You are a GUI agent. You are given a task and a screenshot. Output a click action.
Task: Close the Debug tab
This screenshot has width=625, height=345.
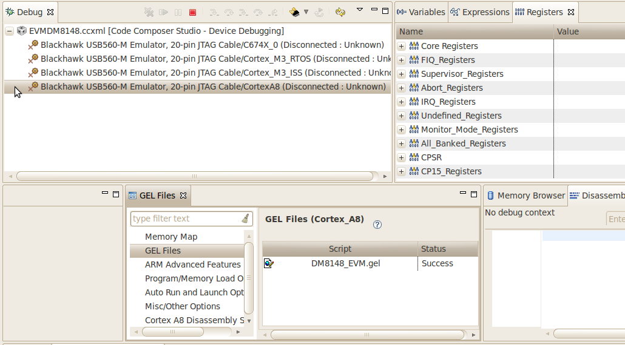tap(50, 12)
